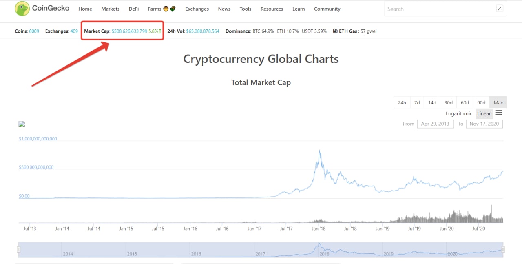Switch chart scale to Linear
Image resolution: width=522 pixels, height=264 pixels.
484,113
